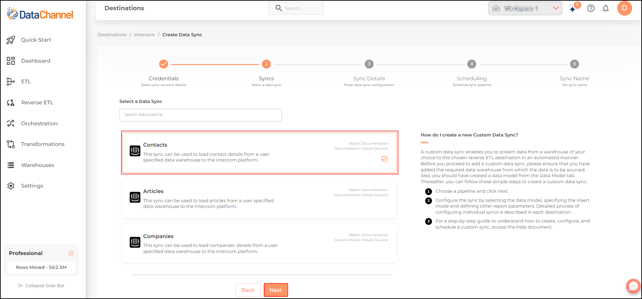Open the chat support bubble
Image resolution: width=642 pixels, height=299 pixels.
click(x=633, y=286)
